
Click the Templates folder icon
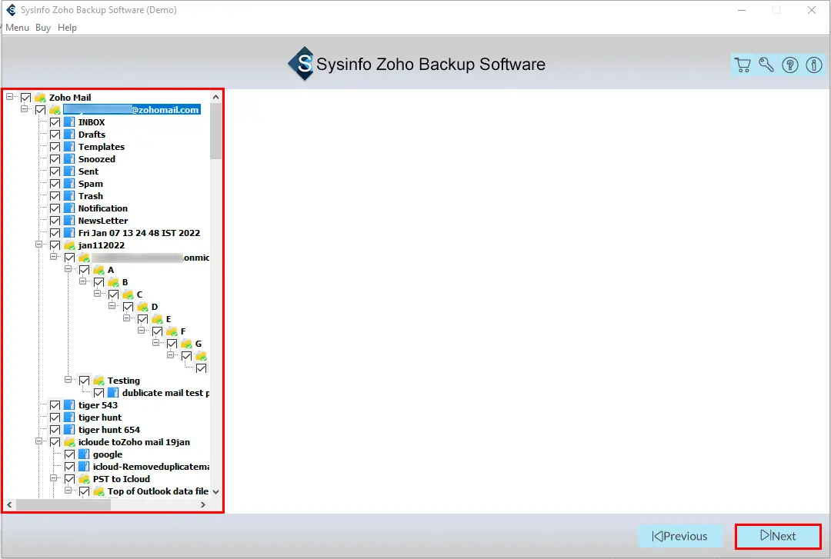click(69, 147)
